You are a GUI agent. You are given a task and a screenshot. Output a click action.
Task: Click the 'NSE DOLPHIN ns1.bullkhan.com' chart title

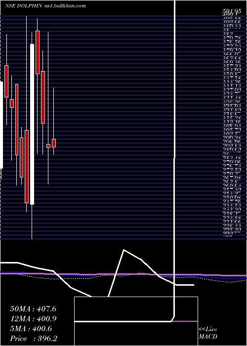click(x=45, y=6)
